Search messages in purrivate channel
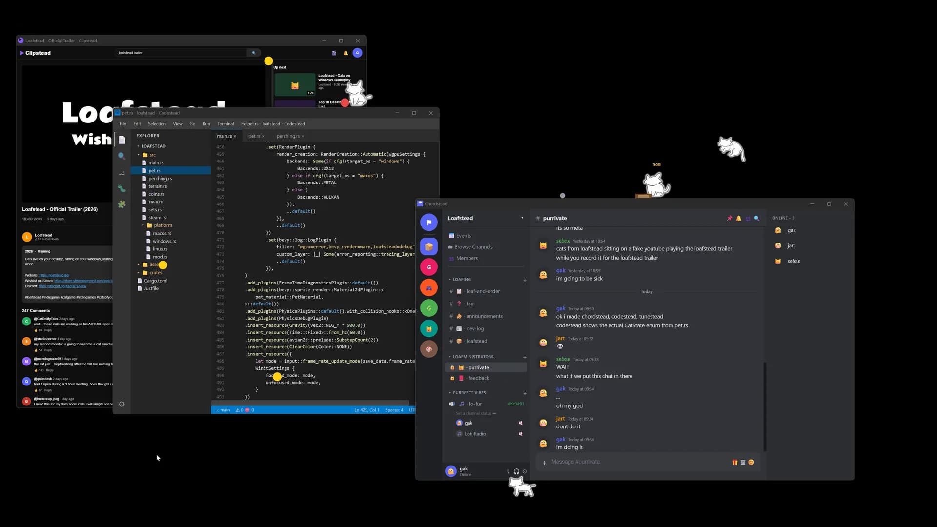937x527 pixels. (757, 218)
